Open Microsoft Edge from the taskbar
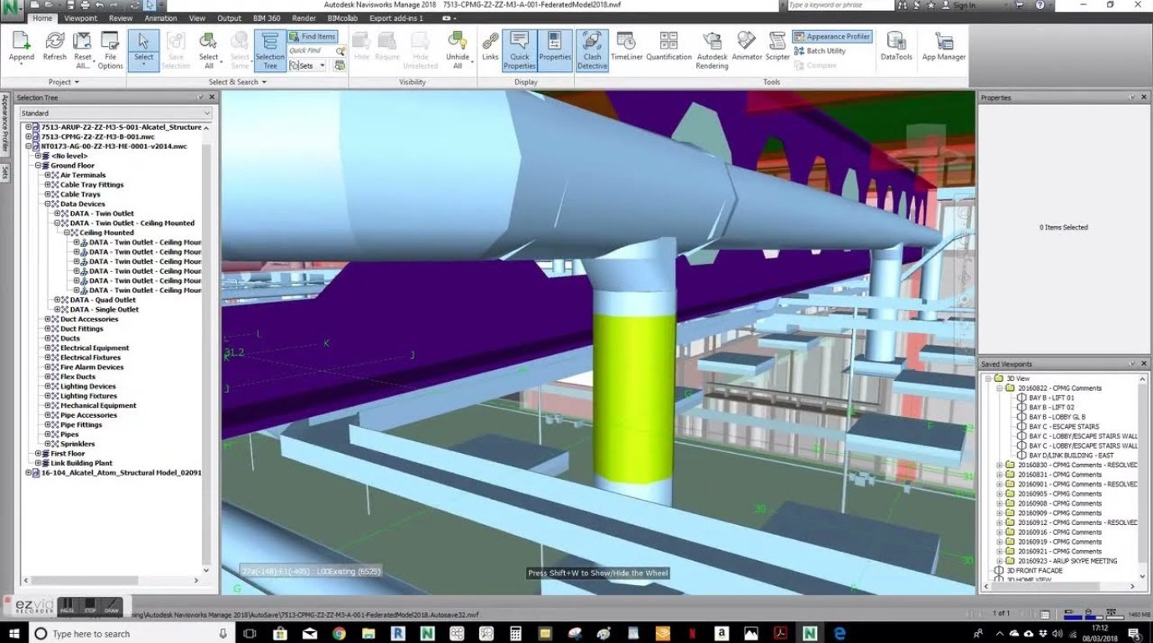This screenshot has width=1153, height=643. pyautogui.click(x=839, y=634)
